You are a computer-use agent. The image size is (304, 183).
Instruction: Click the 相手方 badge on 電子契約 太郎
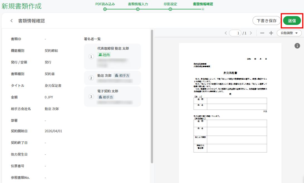[106, 97]
